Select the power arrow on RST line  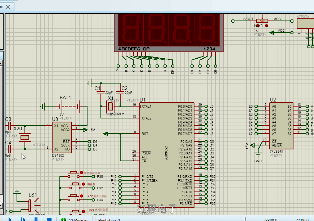106,134
